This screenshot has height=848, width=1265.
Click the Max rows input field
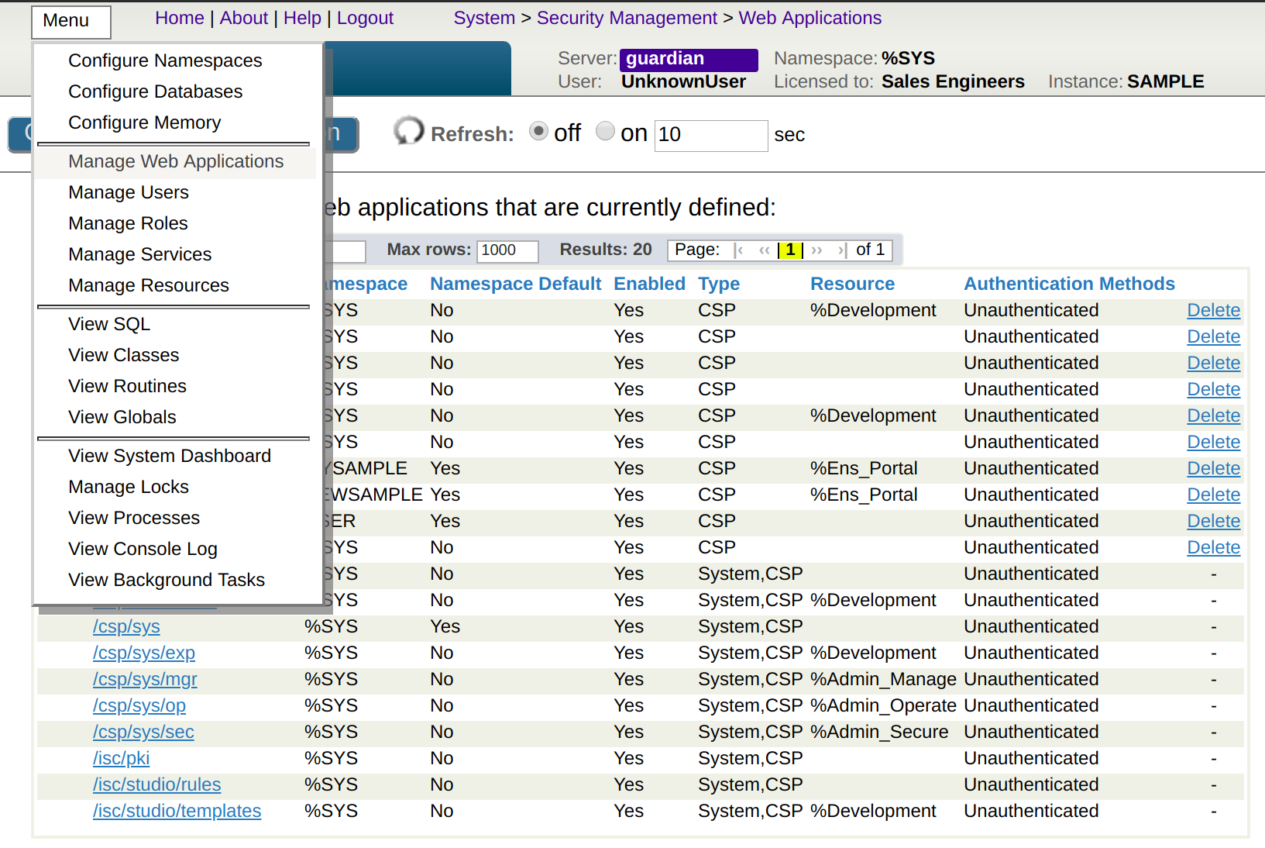(507, 250)
